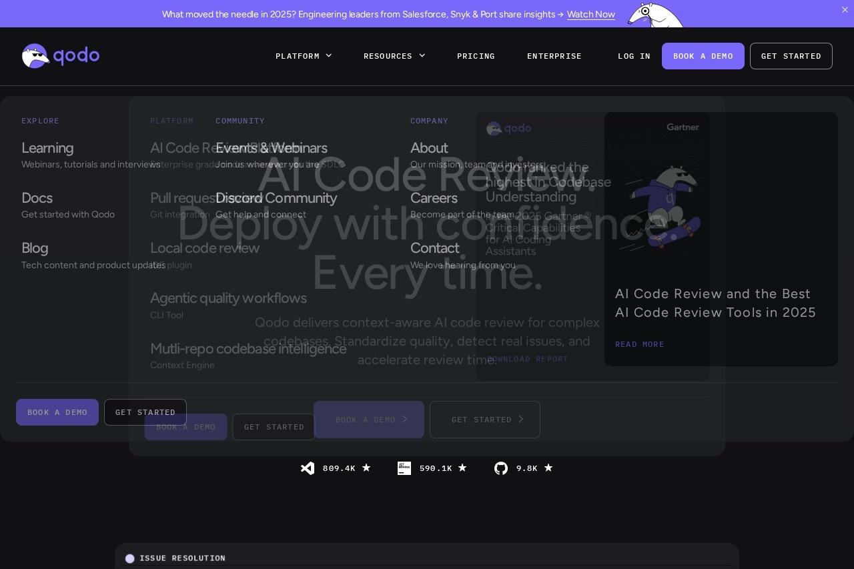This screenshot has height=569, width=854.
Task: Open the Enterprise menu item
Action: coord(554,56)
